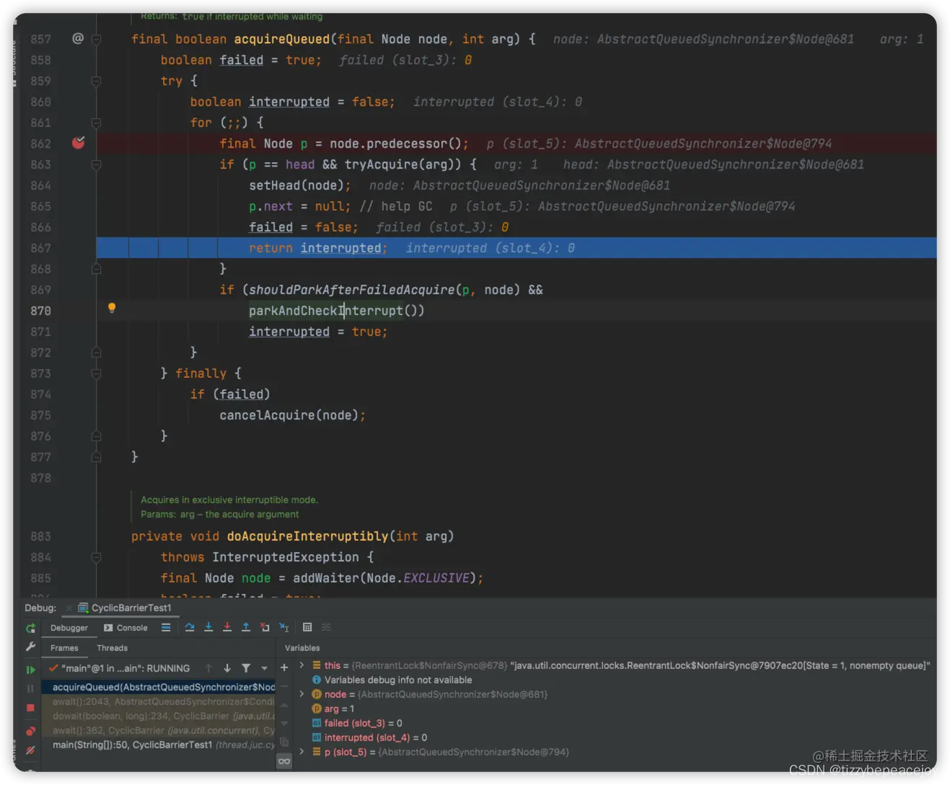Expand the 'p (slot_5)' variable node
This screenshot has width=950, height=785.
pos(302,752)
